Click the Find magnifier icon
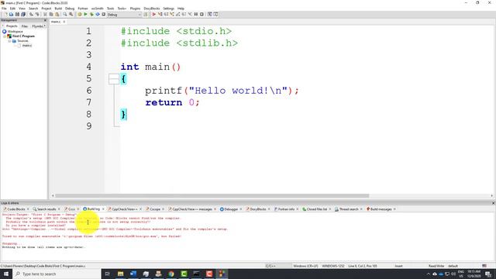496x279 pixels. 65,14
